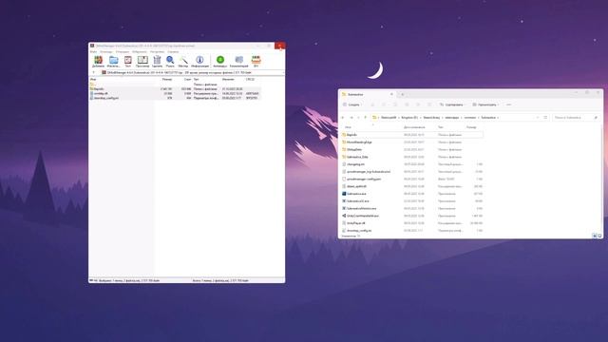Open the Help (Справка) menu in WinRAR
Image resolution: width=608 pixels, height=342 pixels.
tap(173, 51)
